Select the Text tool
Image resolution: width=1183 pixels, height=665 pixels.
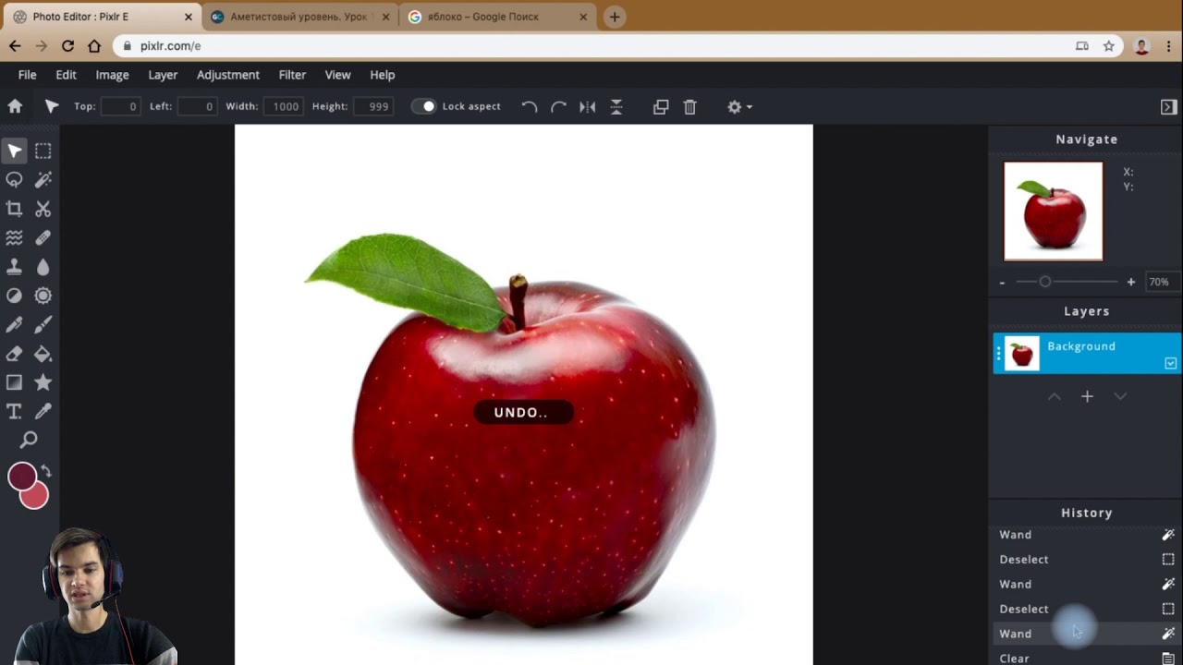tap(14, 411)
